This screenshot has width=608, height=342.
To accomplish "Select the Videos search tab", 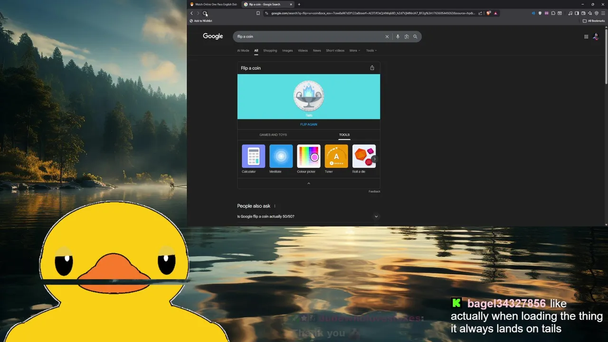I will point(303,50).
